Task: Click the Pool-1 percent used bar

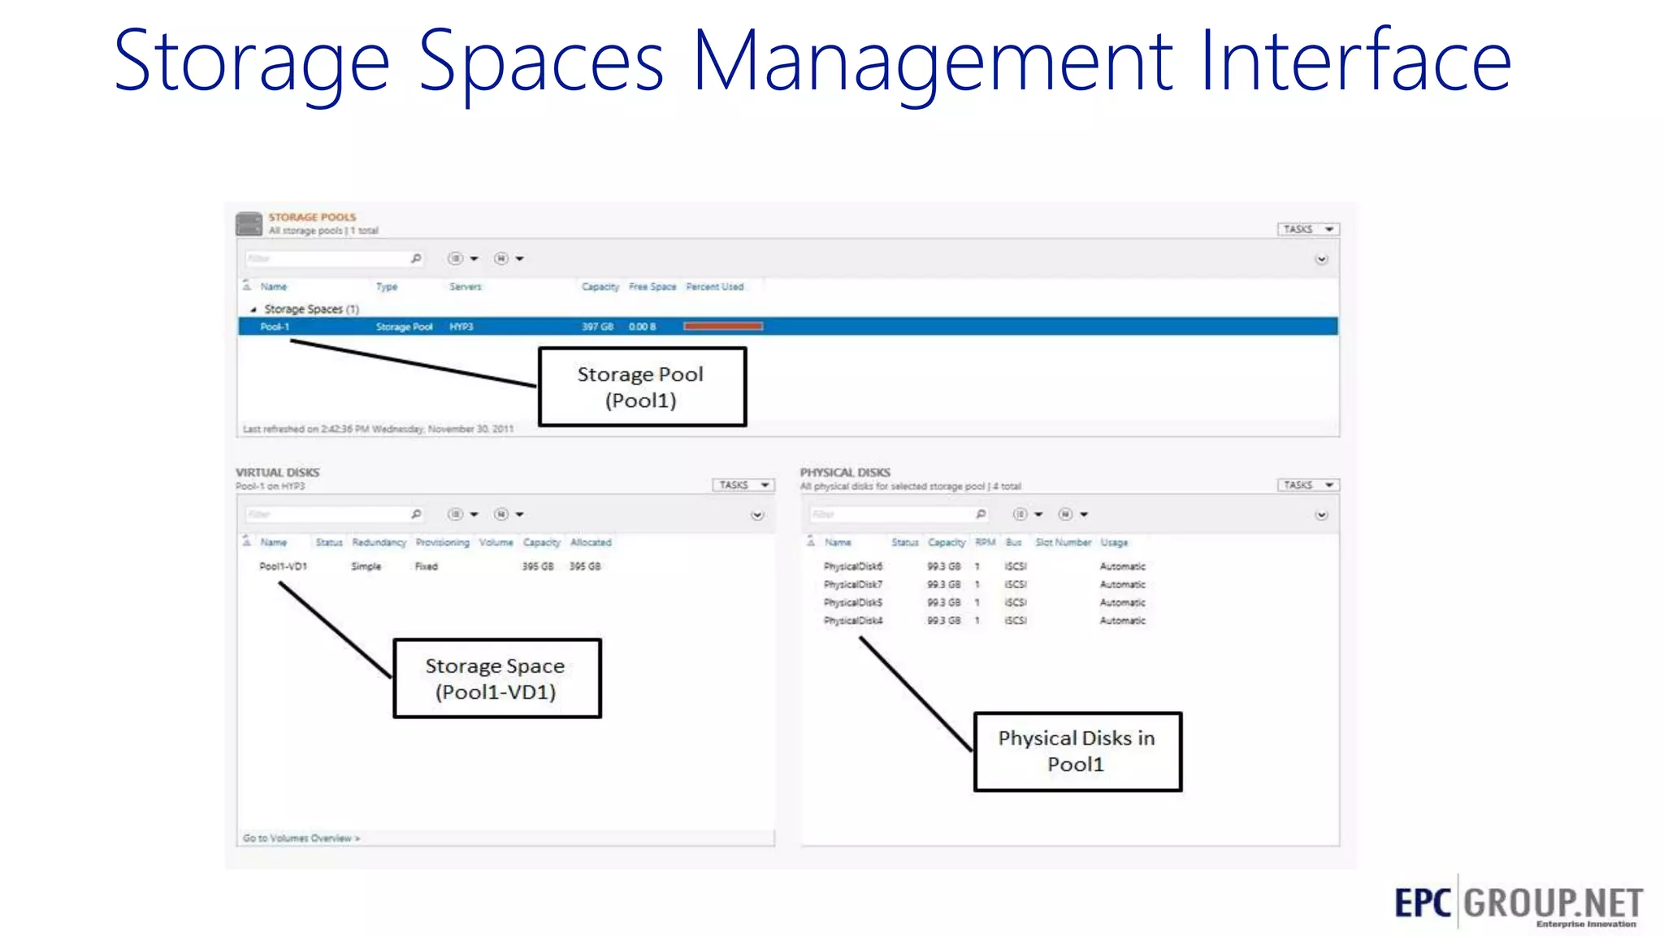Action: click(723, 327)
